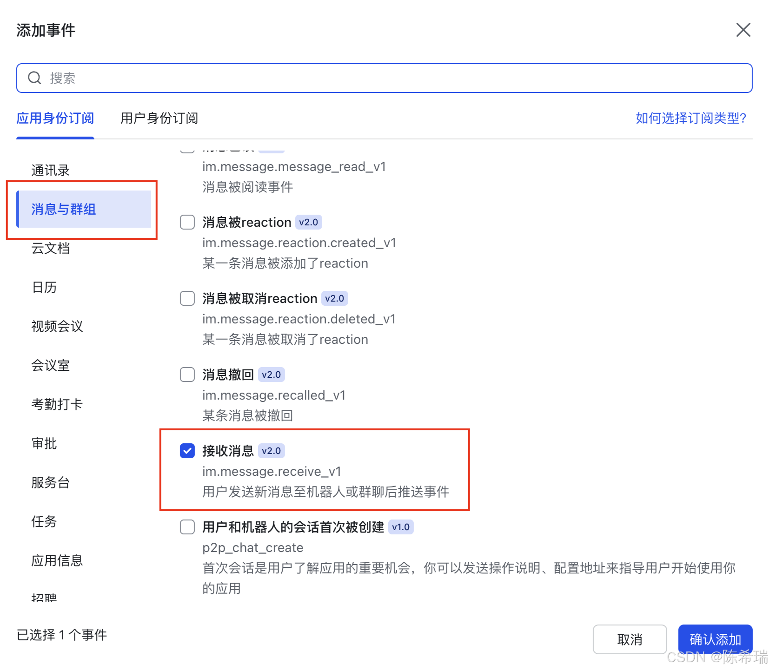Check the 消息被取消reaction event checkbox

[x=187, y=298]
